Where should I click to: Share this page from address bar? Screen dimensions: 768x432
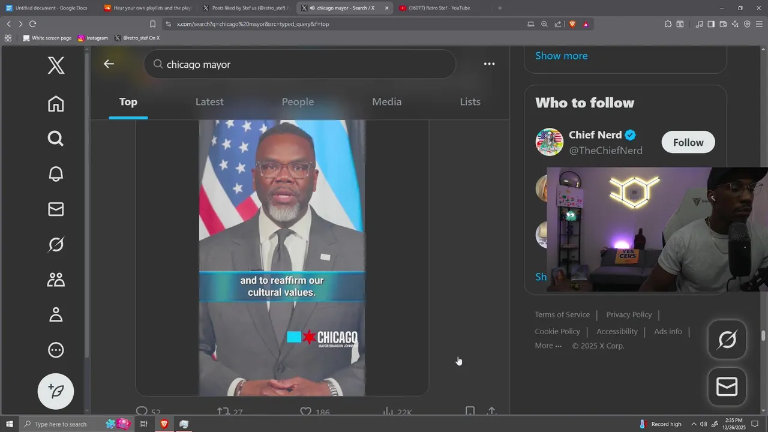(558, 24)
